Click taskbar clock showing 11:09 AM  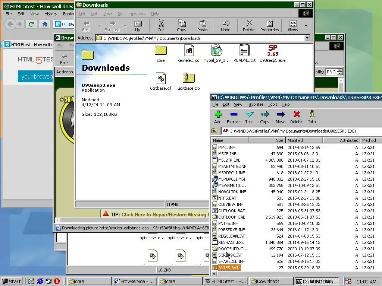[366, 282]
